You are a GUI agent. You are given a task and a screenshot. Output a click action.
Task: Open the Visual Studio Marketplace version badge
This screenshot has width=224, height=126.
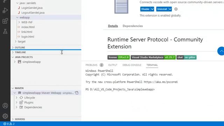153,57
